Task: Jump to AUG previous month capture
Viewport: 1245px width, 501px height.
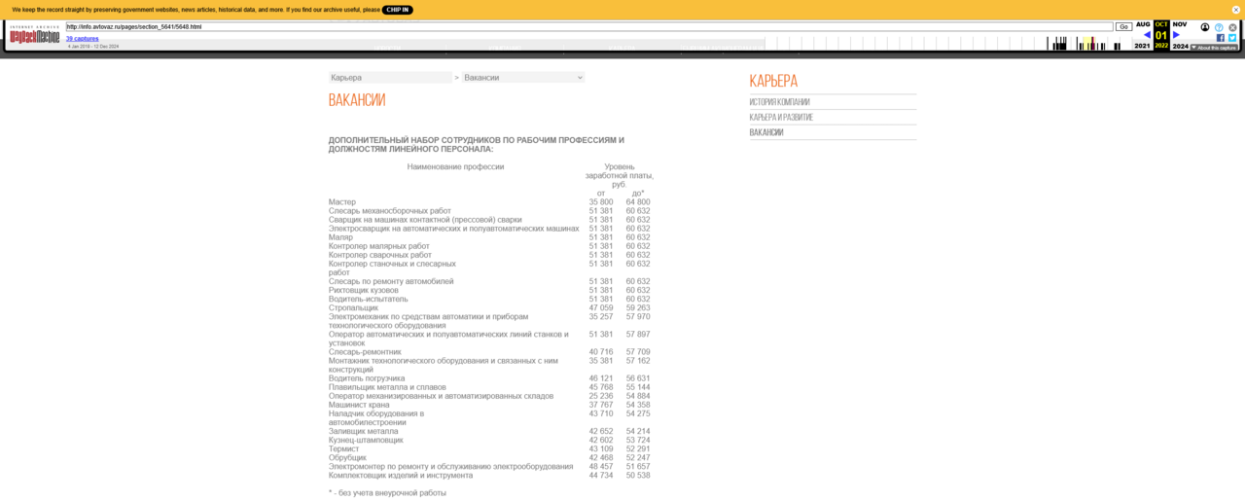Action: [1143, 24]
